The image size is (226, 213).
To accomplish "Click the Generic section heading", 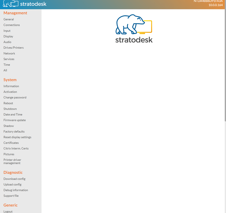I will [11, 205].
